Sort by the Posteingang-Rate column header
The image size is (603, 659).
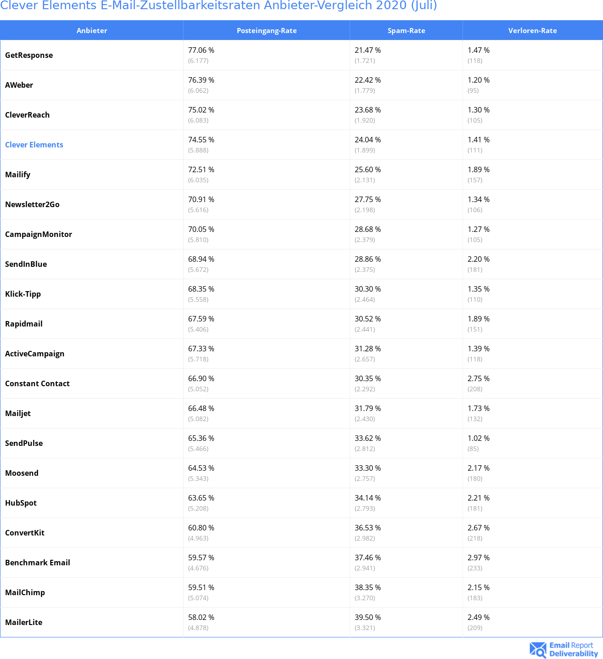click(x=267, y=30)
